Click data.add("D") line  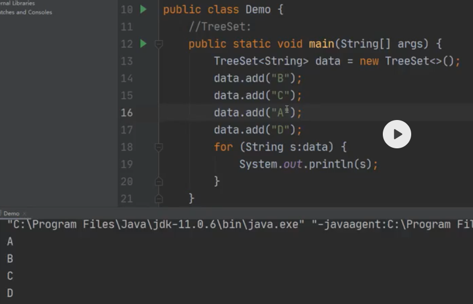(x=257, y=130)
